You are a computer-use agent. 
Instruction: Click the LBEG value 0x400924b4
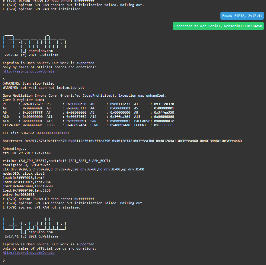point(76,125)
